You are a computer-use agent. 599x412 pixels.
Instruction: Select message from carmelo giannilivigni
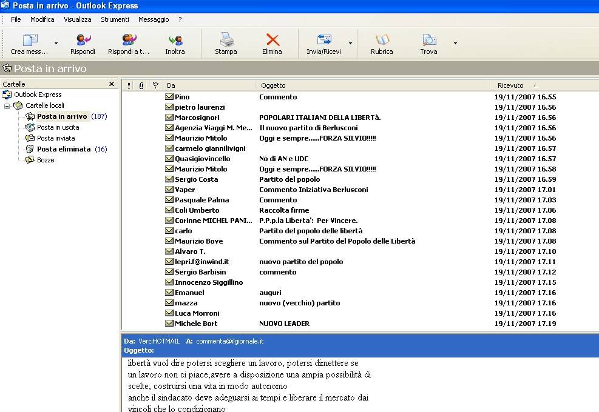coord(360,148)
